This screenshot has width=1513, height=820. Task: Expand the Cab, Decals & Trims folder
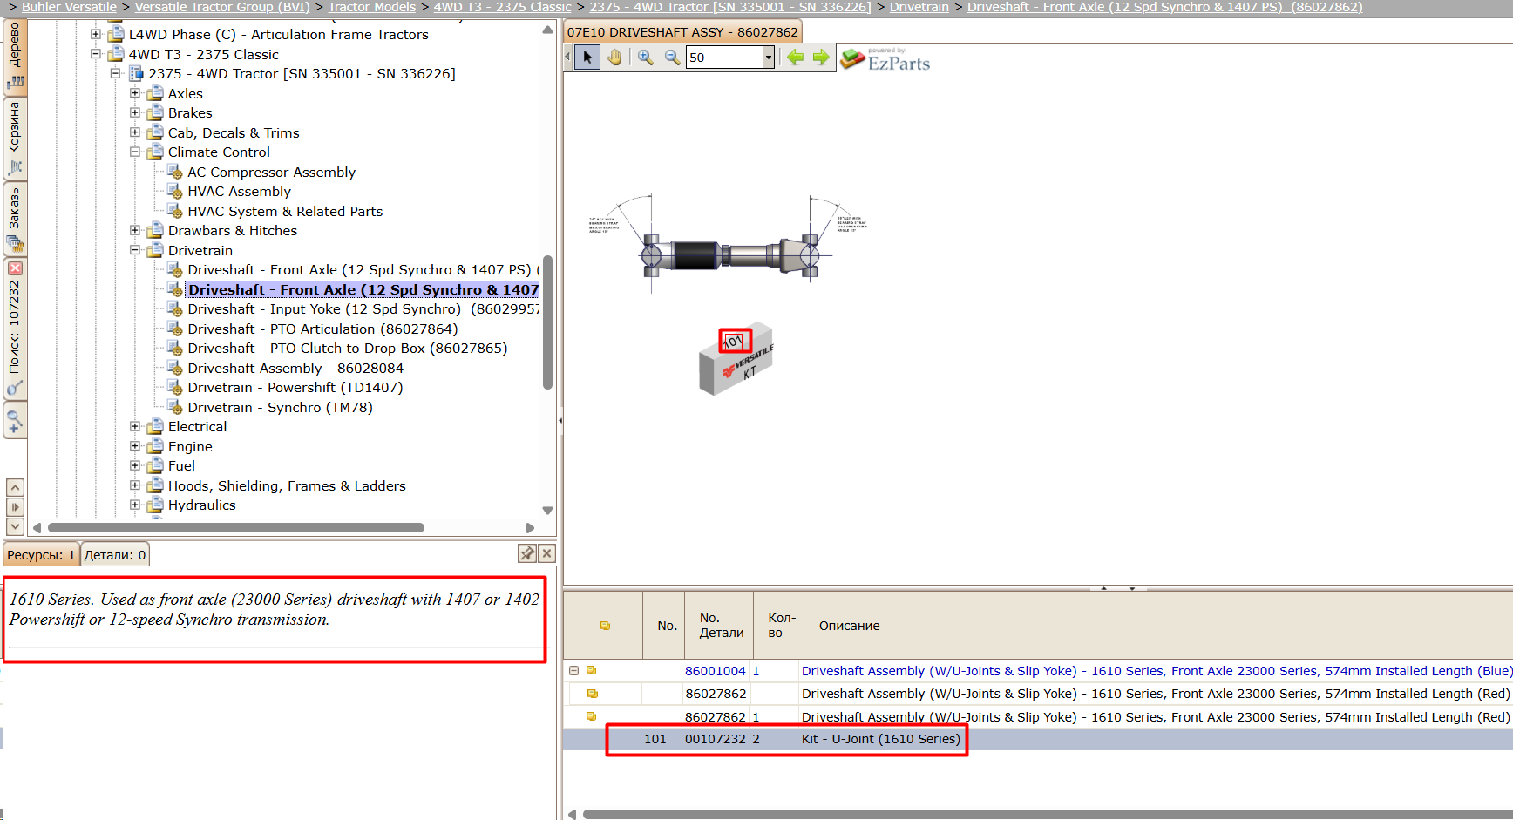click(135, 132)
